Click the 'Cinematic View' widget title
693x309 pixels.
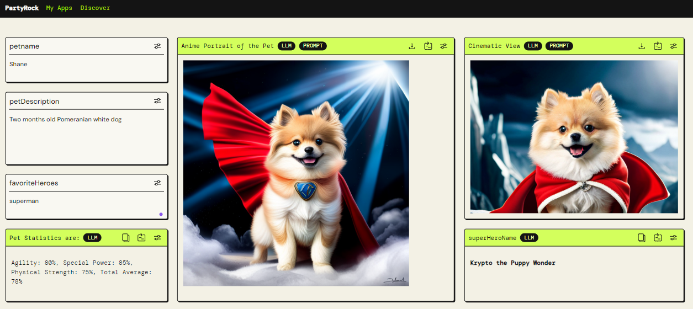494,46
